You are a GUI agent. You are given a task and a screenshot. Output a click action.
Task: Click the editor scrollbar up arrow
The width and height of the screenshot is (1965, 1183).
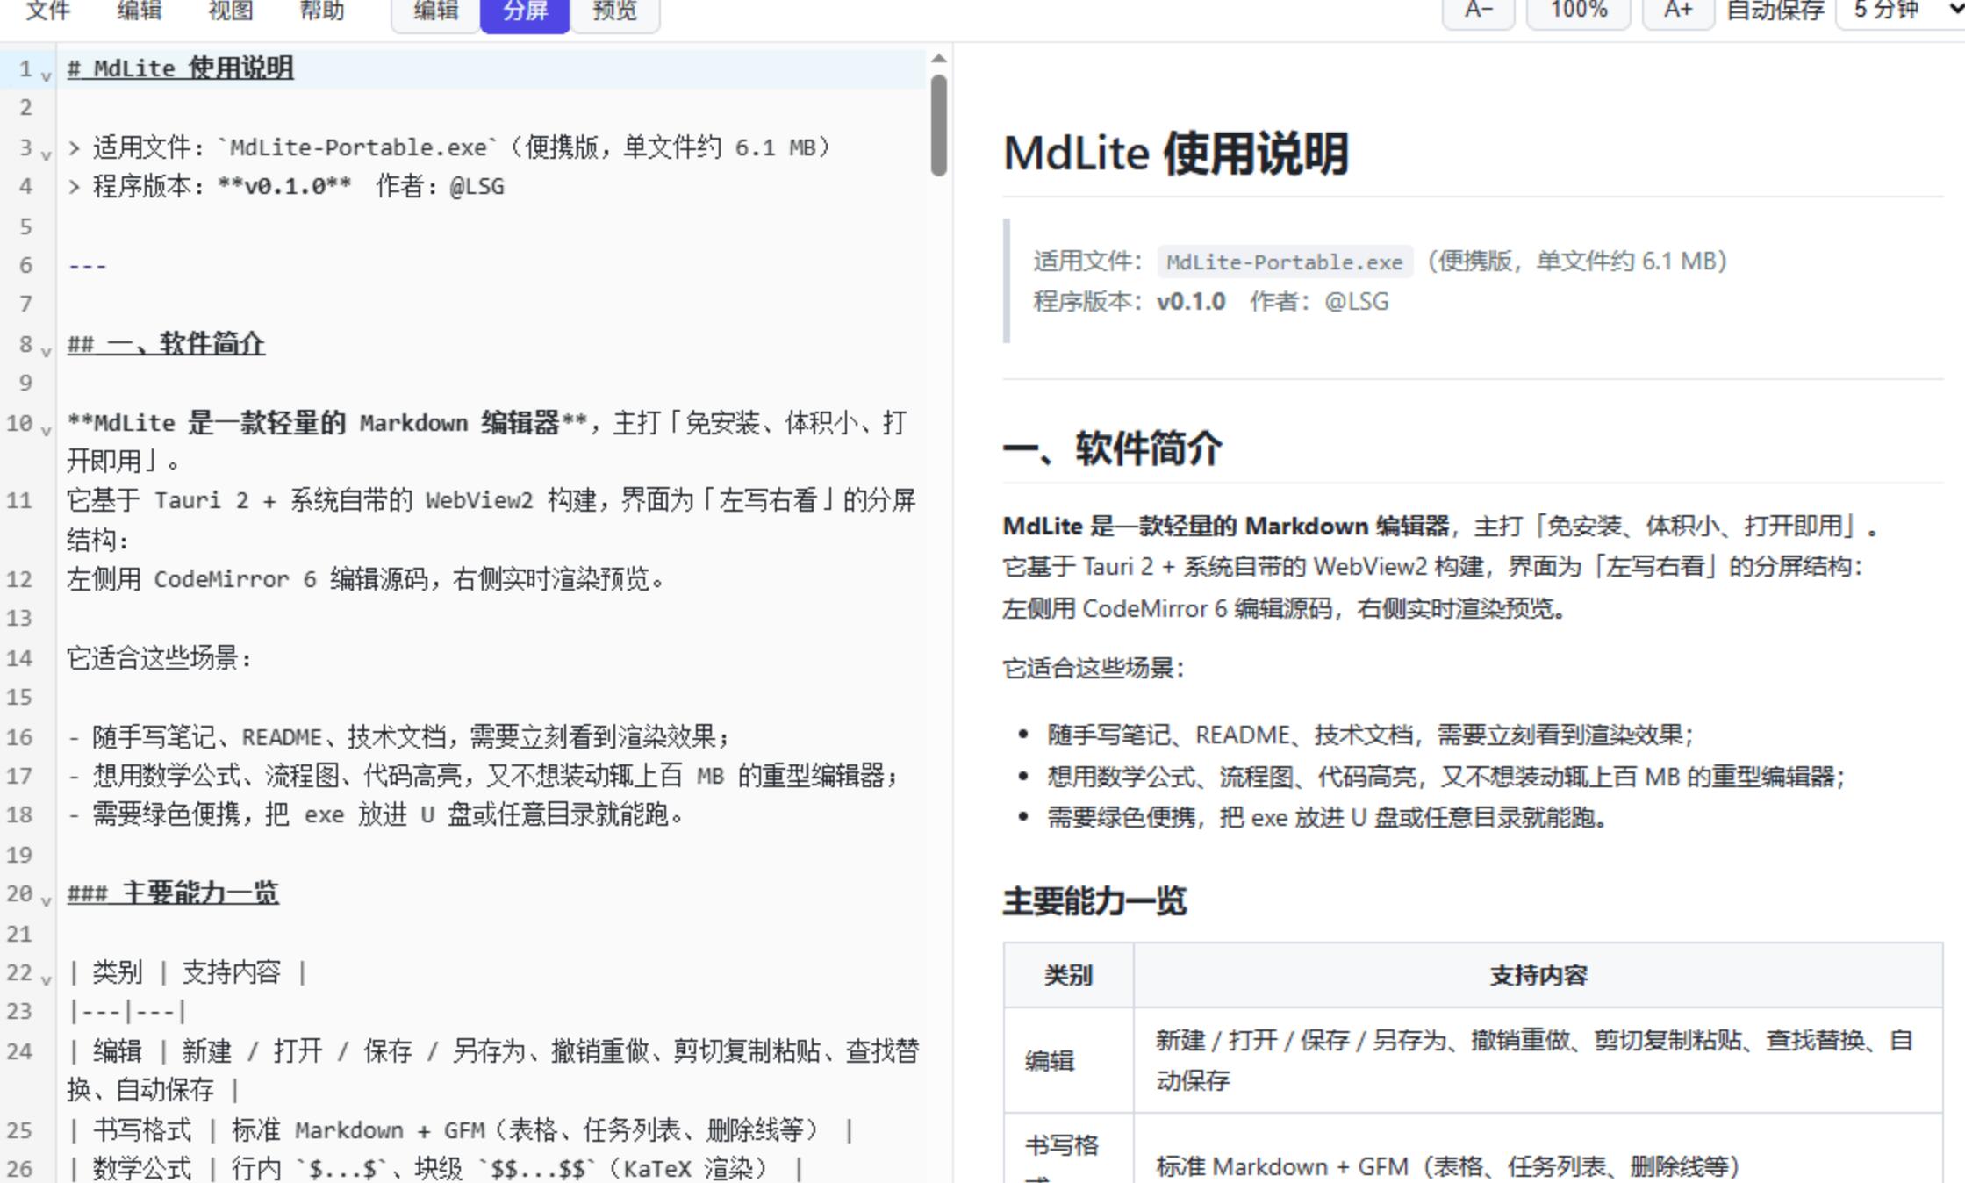(938, 59)
